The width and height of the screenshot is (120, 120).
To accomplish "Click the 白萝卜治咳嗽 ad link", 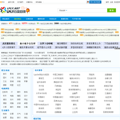I will click(x=46, y=43).
